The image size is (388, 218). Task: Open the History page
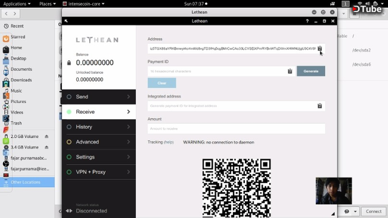(99, 127)
